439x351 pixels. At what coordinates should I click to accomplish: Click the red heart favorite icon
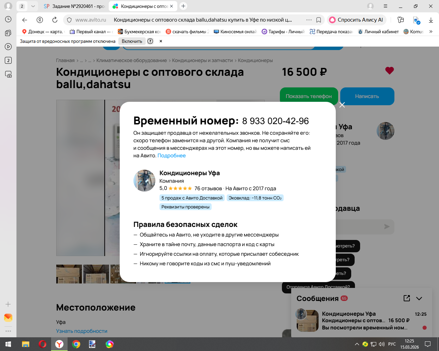tap(390, 71)
